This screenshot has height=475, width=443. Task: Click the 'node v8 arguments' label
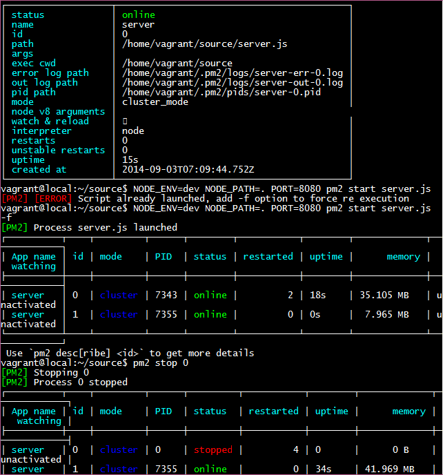point(58,112)
